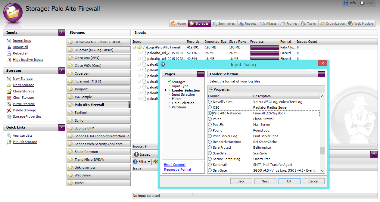Click the Purge Storage icon
The image size is (380, 202).
click(x=9, y=104)
